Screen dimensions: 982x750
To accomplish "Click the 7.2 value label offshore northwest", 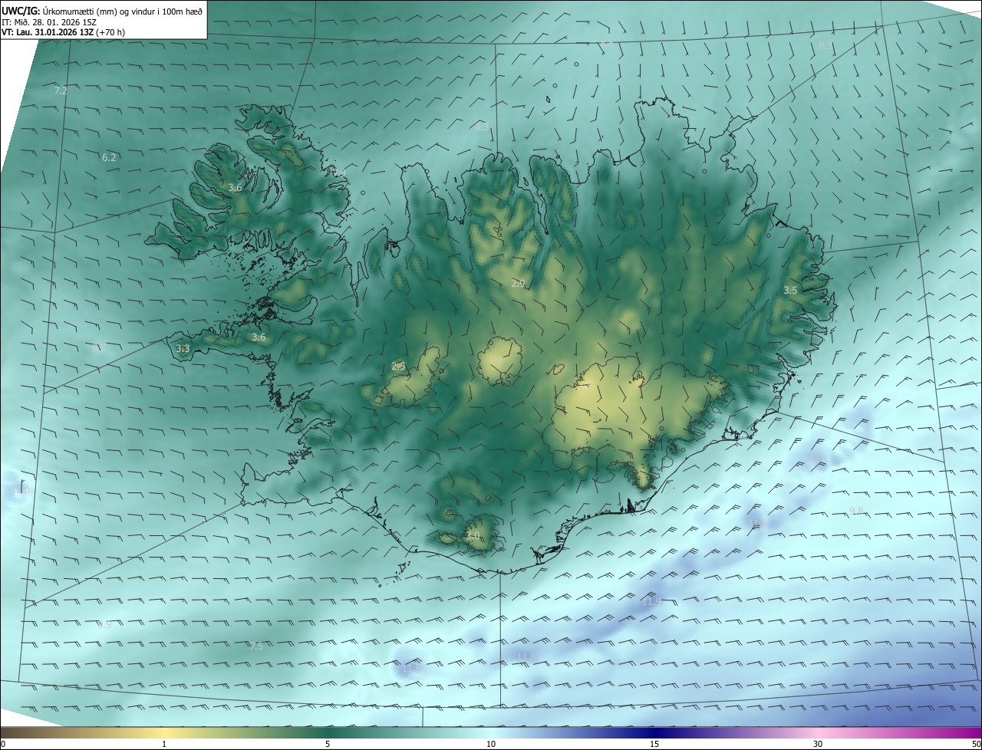I will (61, 90).
